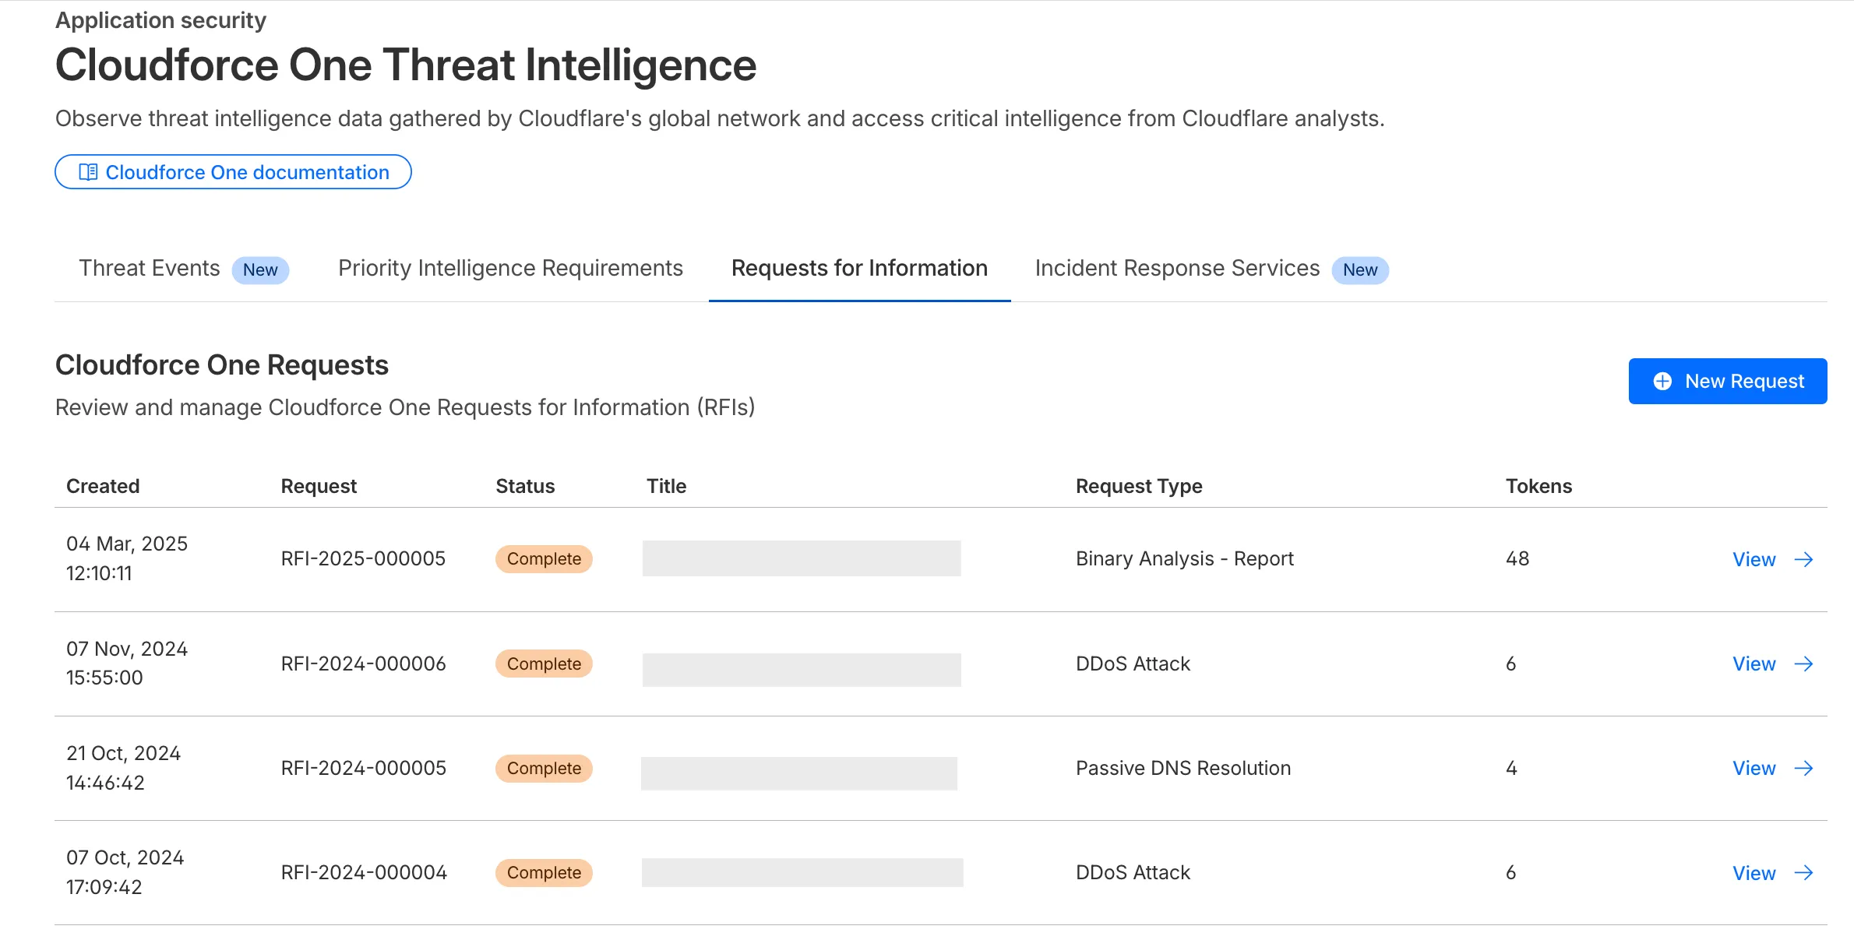Select the Requests for Information tab
The image size is (1854, 947).
tap(859, 269)
